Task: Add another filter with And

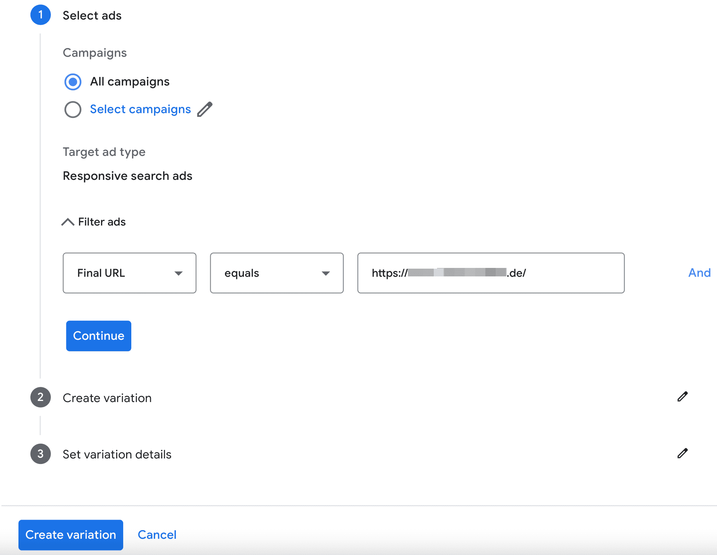Action: pyautogui.click(x=699, y=273)
